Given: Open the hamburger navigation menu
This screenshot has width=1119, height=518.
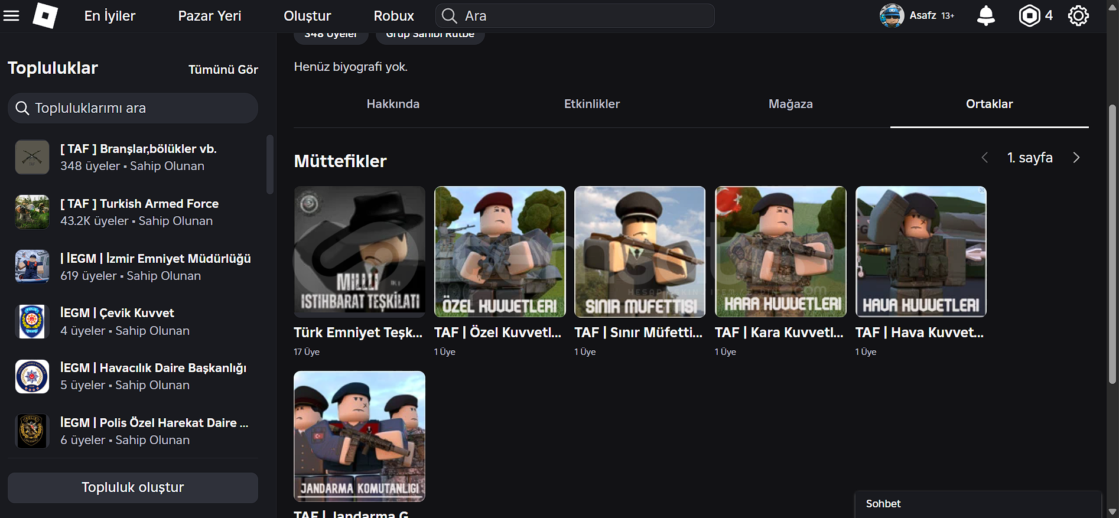Looking at the screenshot, I should coord(11,16).
